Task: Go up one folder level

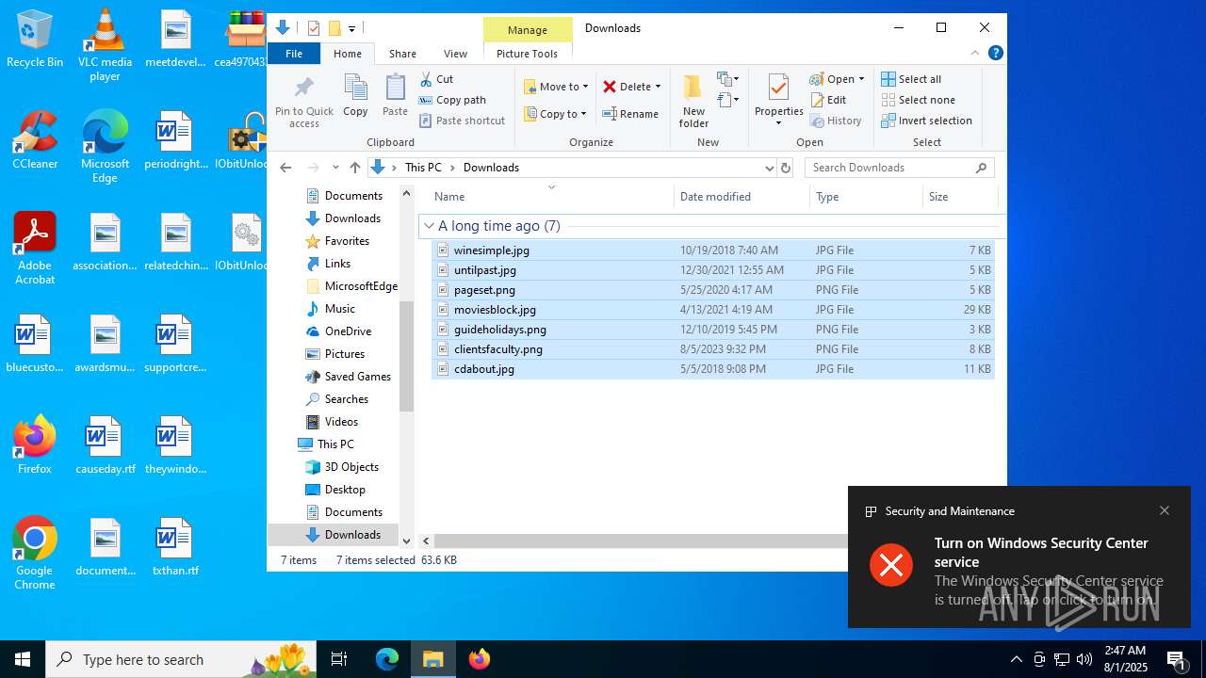Action: click(x=354, y=168)
